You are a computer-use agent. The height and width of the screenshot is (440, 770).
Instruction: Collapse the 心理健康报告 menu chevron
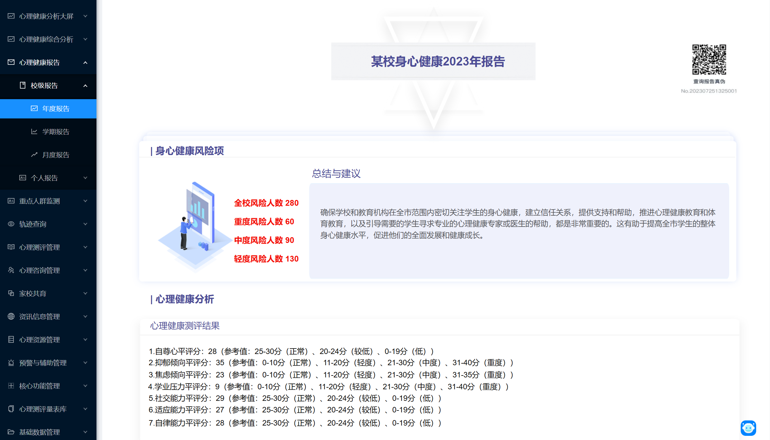pos(85,63)
